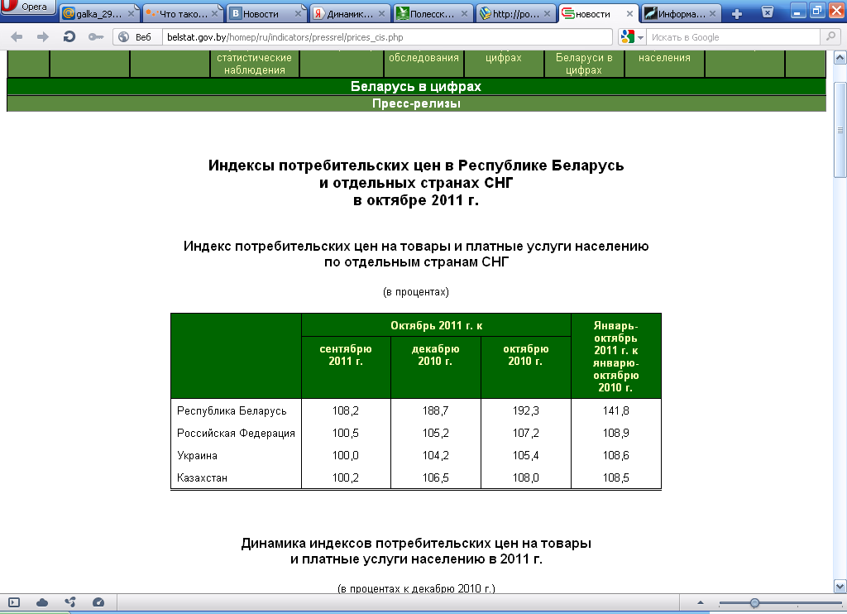Select the 'Украина' row label
This screenshot has height=614, width=847.
(197, 456)
